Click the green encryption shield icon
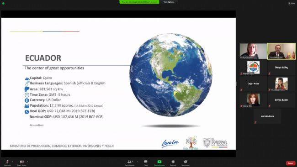The height and width of the screenshot is (167, 297). click(x=3, y=3)
